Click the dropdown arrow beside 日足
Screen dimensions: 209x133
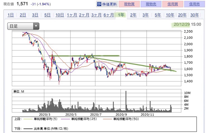pyautogui.click(x=36, y=26)
